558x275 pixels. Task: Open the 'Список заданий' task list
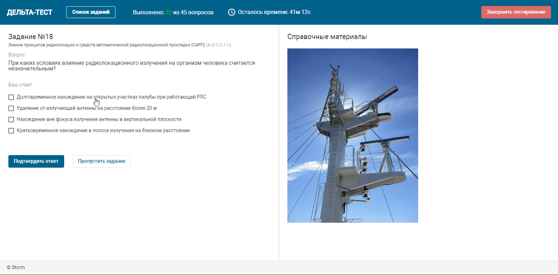[x=91, y=12]
